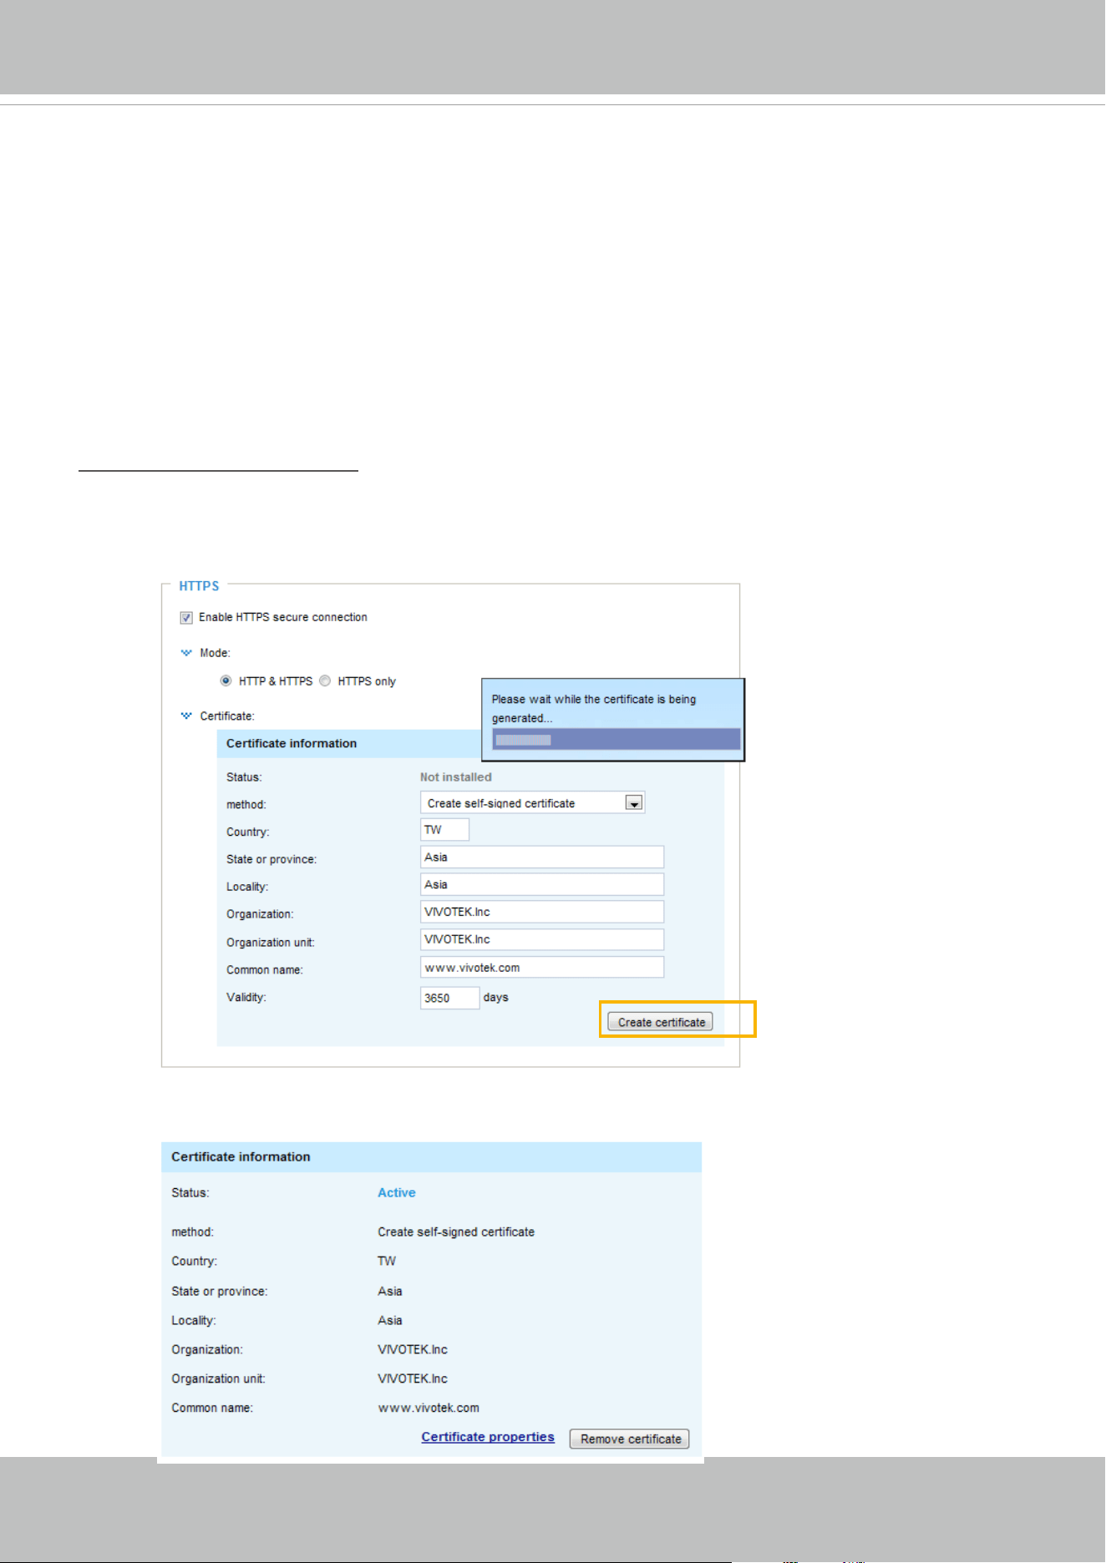The width and height of the screenshot is (1106, 1563).
Task: Click the 'TW' country value in lower panel
Action: (x=387, y=1262)
